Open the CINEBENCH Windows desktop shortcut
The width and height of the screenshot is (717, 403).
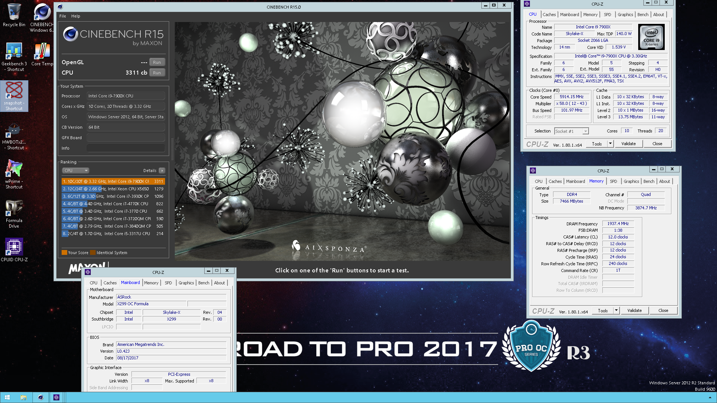[42, 18]
